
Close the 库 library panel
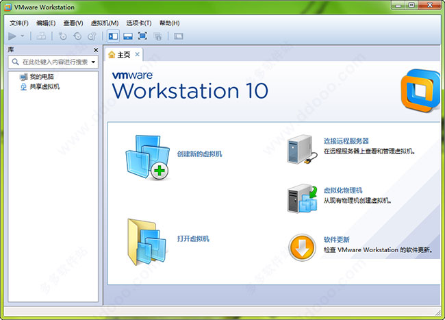pyautogui.click(x=96, y=50)
